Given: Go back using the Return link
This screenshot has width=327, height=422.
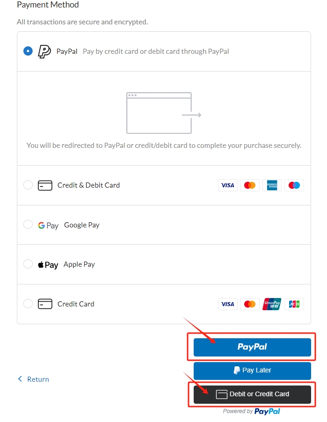Looking at the screenshot, I should click(x=33, y=379).
